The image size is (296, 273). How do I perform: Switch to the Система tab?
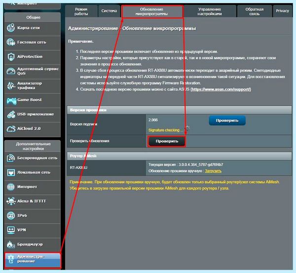click(109, 11)
